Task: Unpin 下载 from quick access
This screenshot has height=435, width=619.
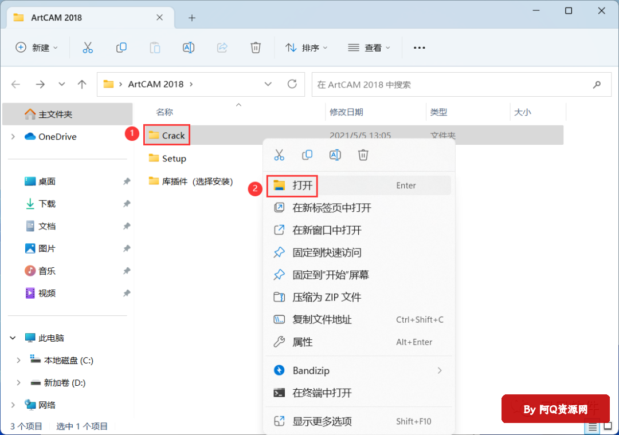Action: click(126, 204)
